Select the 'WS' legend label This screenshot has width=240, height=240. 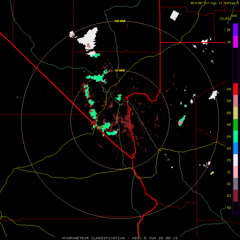pos(229,149)
